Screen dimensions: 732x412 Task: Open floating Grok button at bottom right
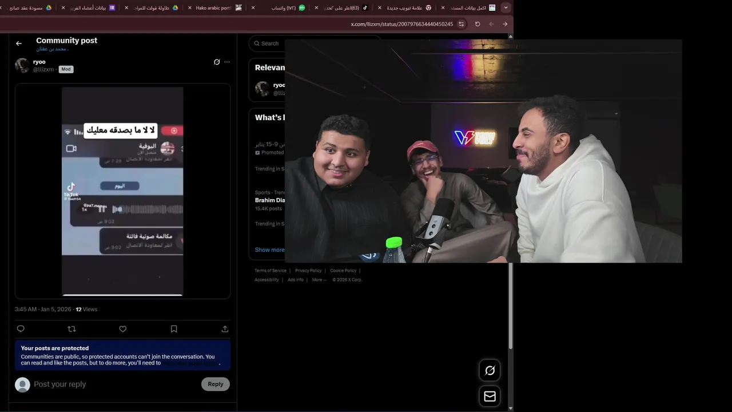point(490,370)
